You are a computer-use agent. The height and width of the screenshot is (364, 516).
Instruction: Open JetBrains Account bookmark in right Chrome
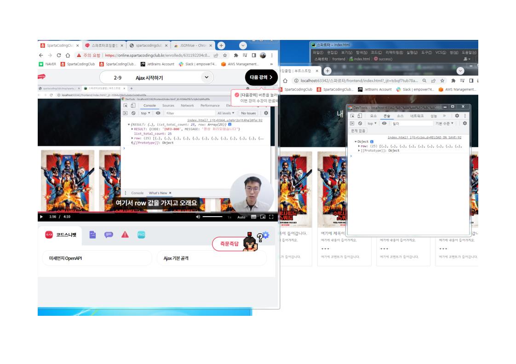click(374, 90)
